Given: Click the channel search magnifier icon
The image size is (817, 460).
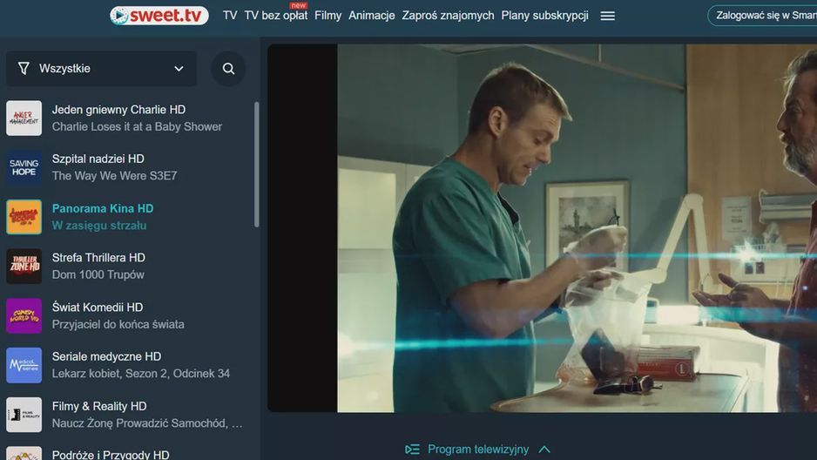Looking at the screenshot, I should click(228, 69).
